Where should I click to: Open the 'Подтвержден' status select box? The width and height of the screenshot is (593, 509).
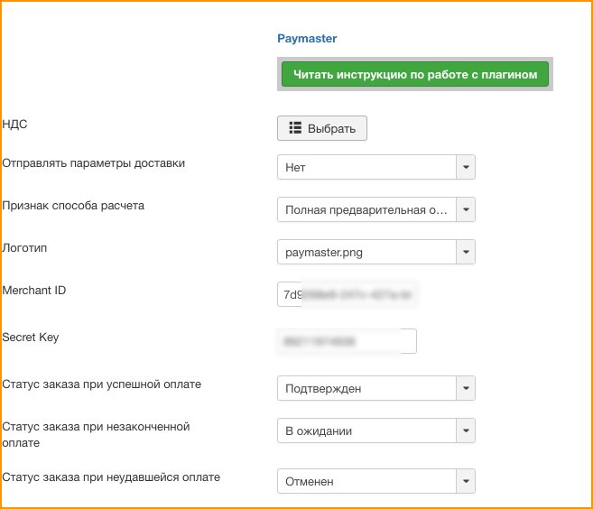tap(375, 388)
